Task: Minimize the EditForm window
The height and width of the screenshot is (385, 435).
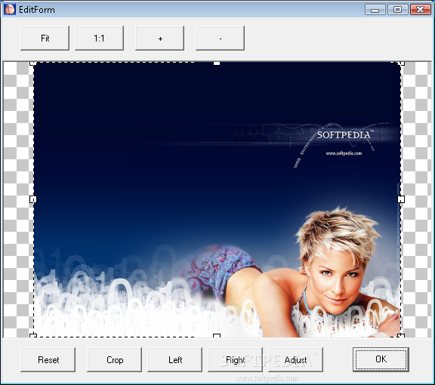Action: pyautogui.click(x=375, y=10)
